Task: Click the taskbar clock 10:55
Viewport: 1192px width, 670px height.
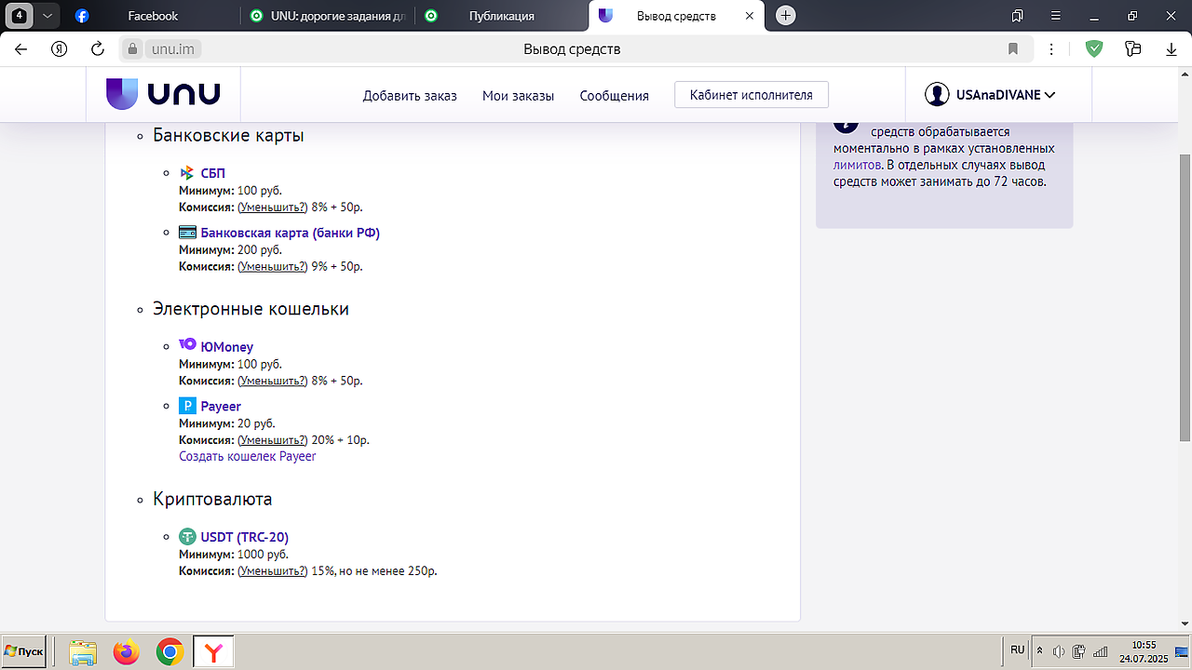Action: [1144, 644]
